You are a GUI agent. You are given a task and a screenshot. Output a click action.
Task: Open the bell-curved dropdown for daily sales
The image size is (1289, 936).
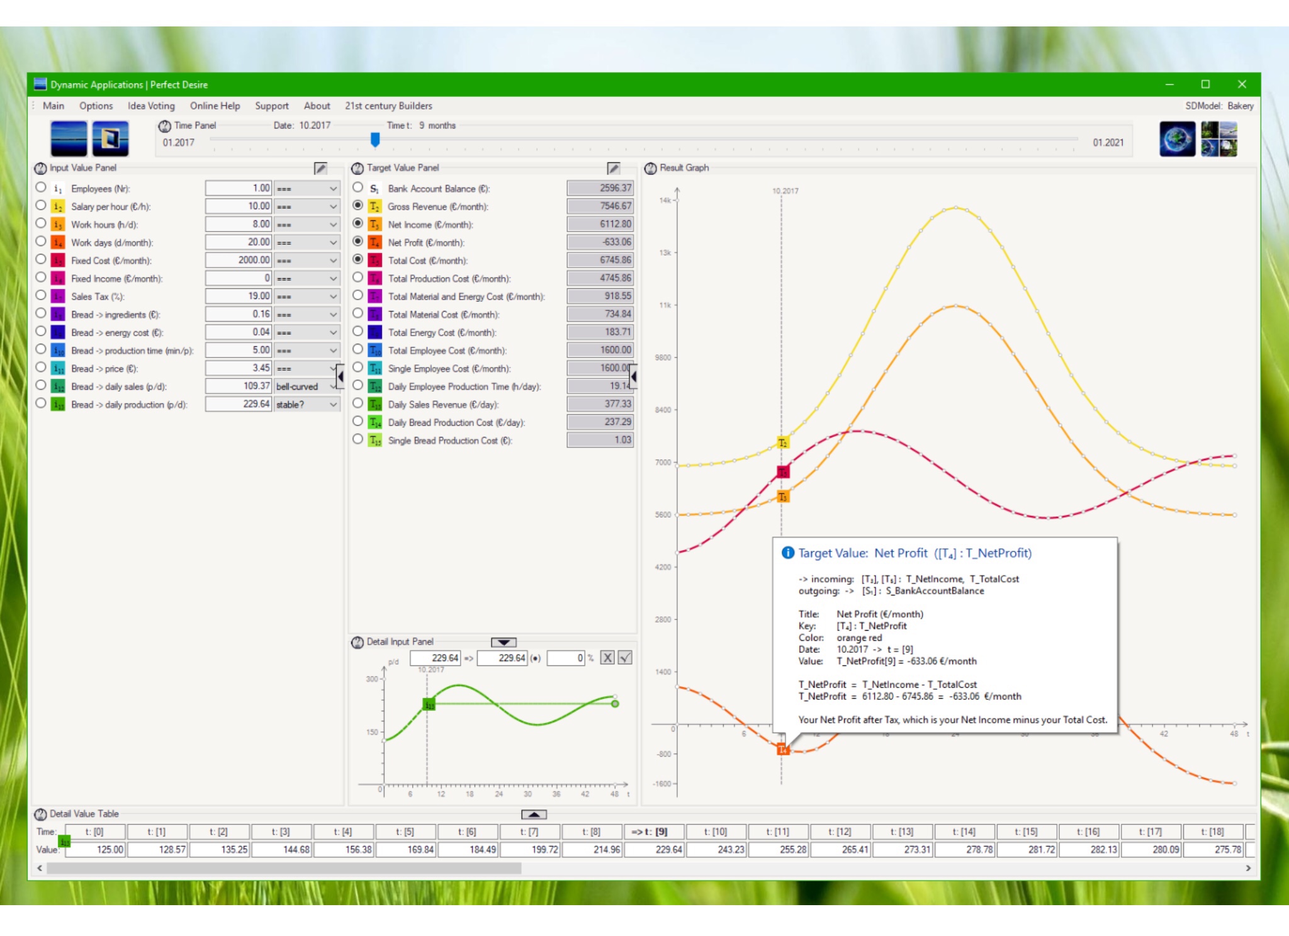tap(307, 386)
